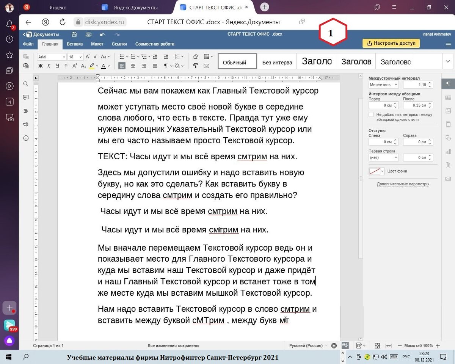Apply the Без интервала style
The height and width of the screenshot is (364, 455).
[x=277, y=62]
